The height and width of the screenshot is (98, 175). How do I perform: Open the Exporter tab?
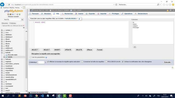(90, 14)
